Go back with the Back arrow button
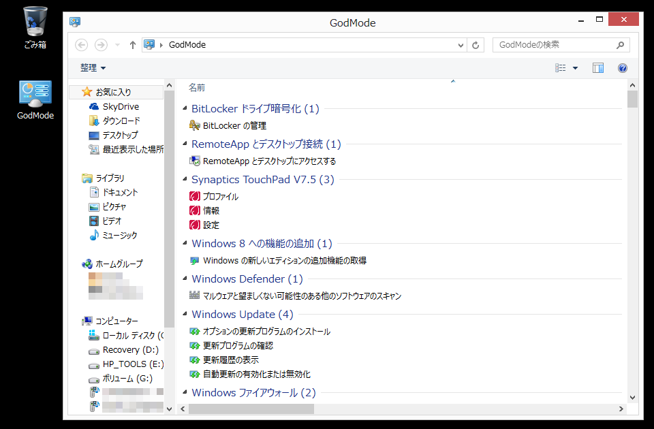 [81, 45]
